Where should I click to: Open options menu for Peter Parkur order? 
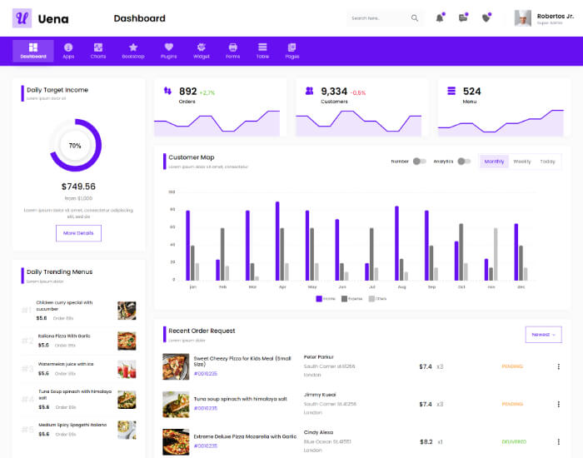(x=558, y=366)
